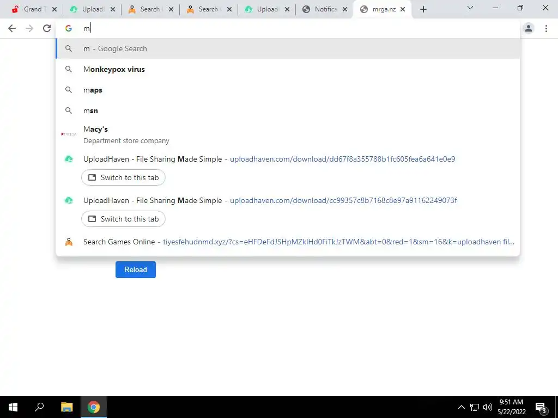The height and width of the screenshot is (418, 558).
Task: Click the forward navigation arrow
Action: 29,28
